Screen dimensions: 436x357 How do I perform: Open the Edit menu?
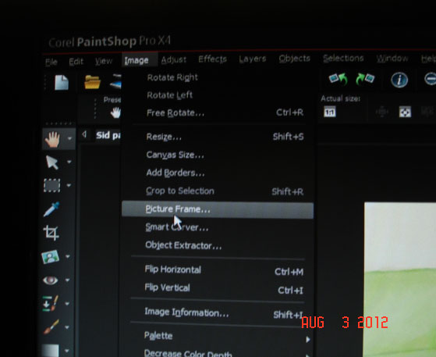click(76, 61)
